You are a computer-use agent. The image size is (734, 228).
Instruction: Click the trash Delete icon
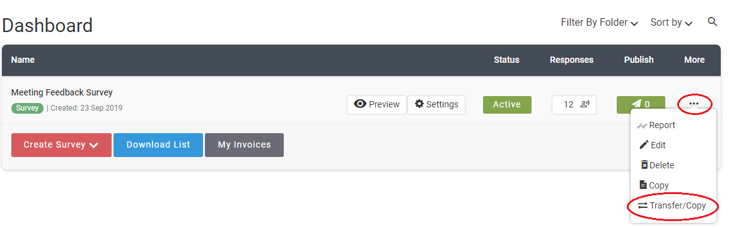coord(644,165)
